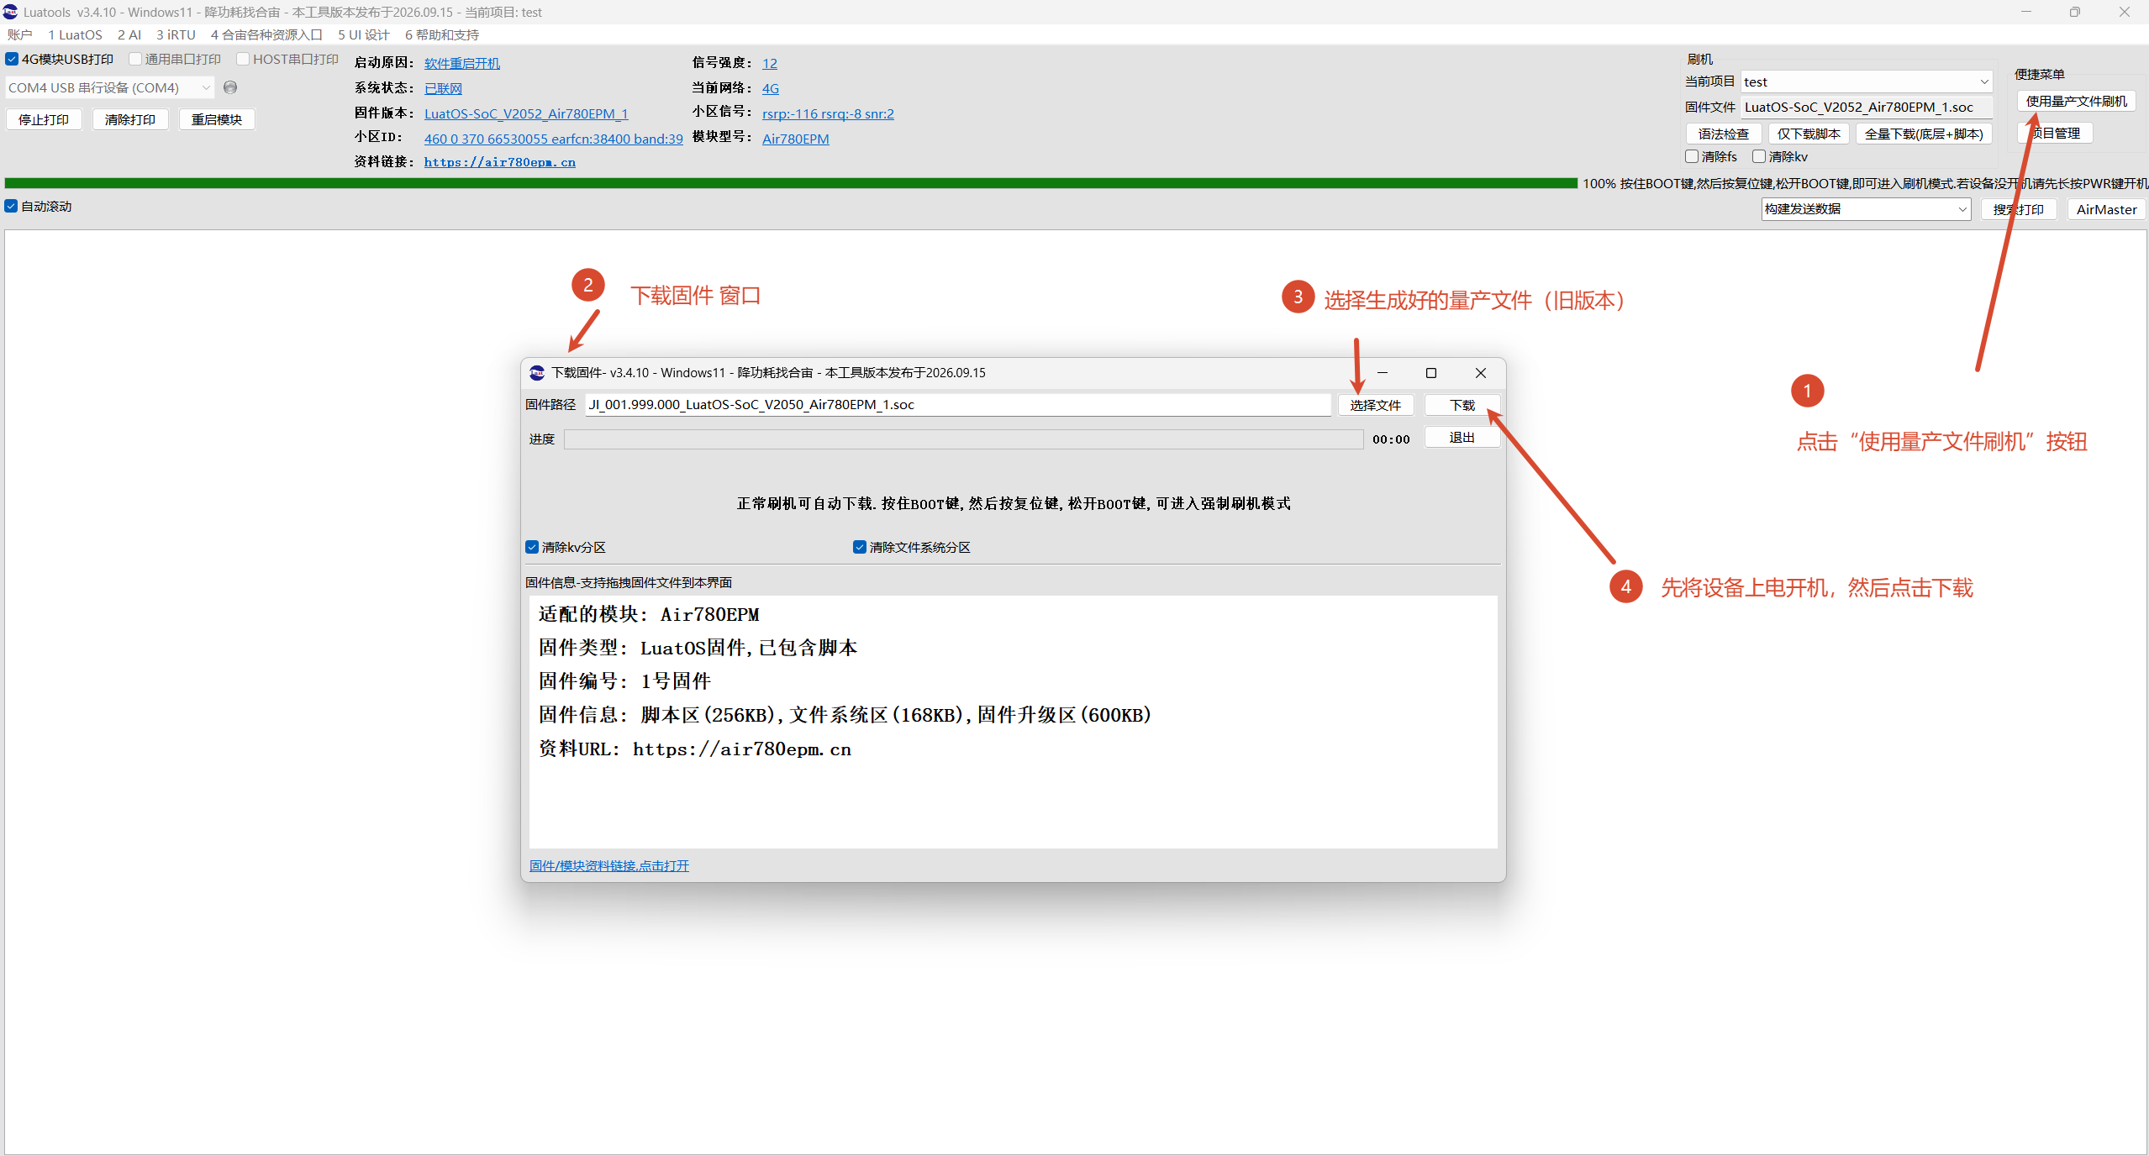Screen dimensions: 2149x1156
Task: Expand the 当前项目 test dropdown
Action: pos(1866,81)
